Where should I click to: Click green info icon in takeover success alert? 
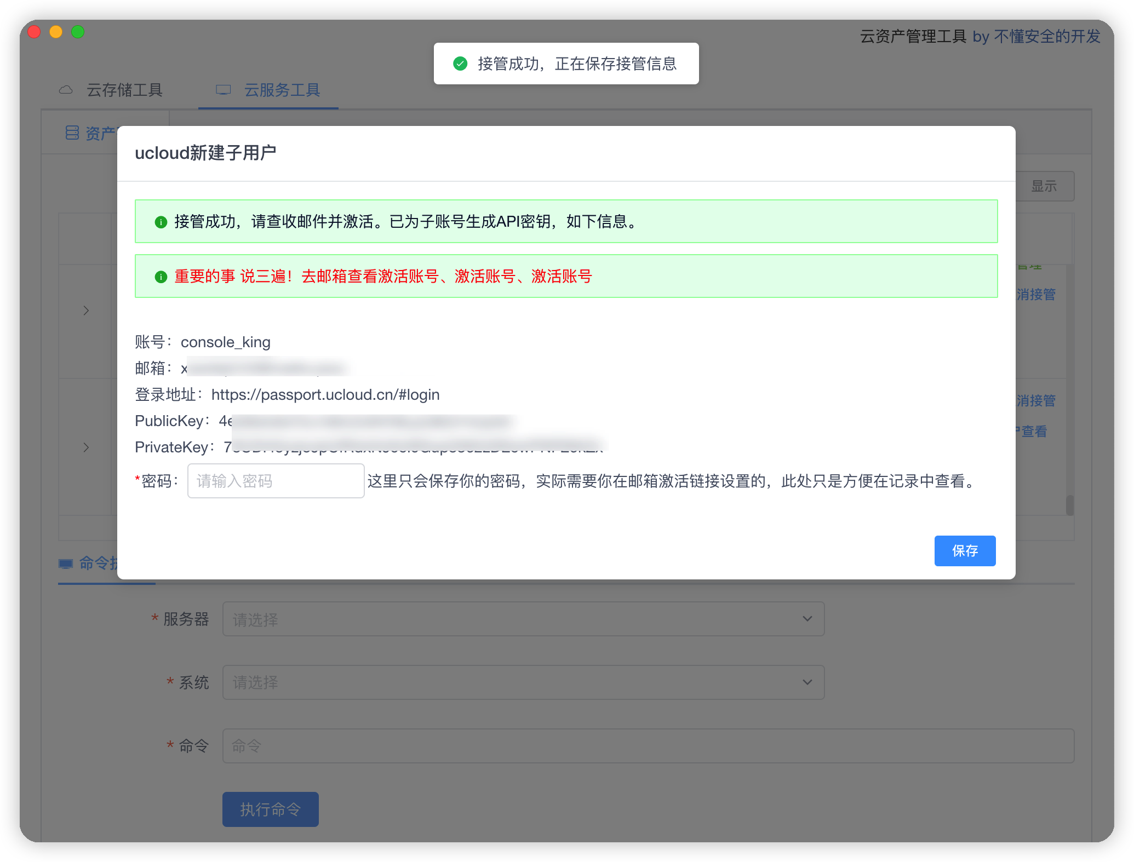tap(161, 222)
